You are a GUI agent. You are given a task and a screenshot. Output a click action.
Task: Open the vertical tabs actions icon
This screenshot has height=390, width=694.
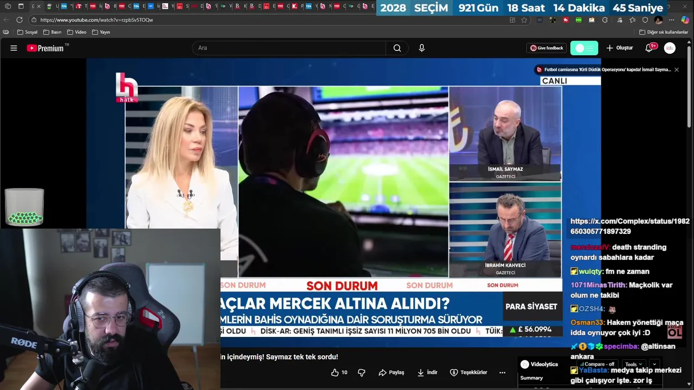point(21,6)
